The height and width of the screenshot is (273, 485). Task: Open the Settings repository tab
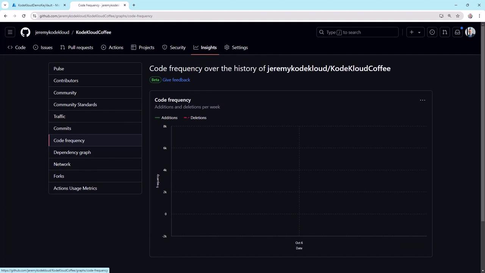[x=236, y=47]
